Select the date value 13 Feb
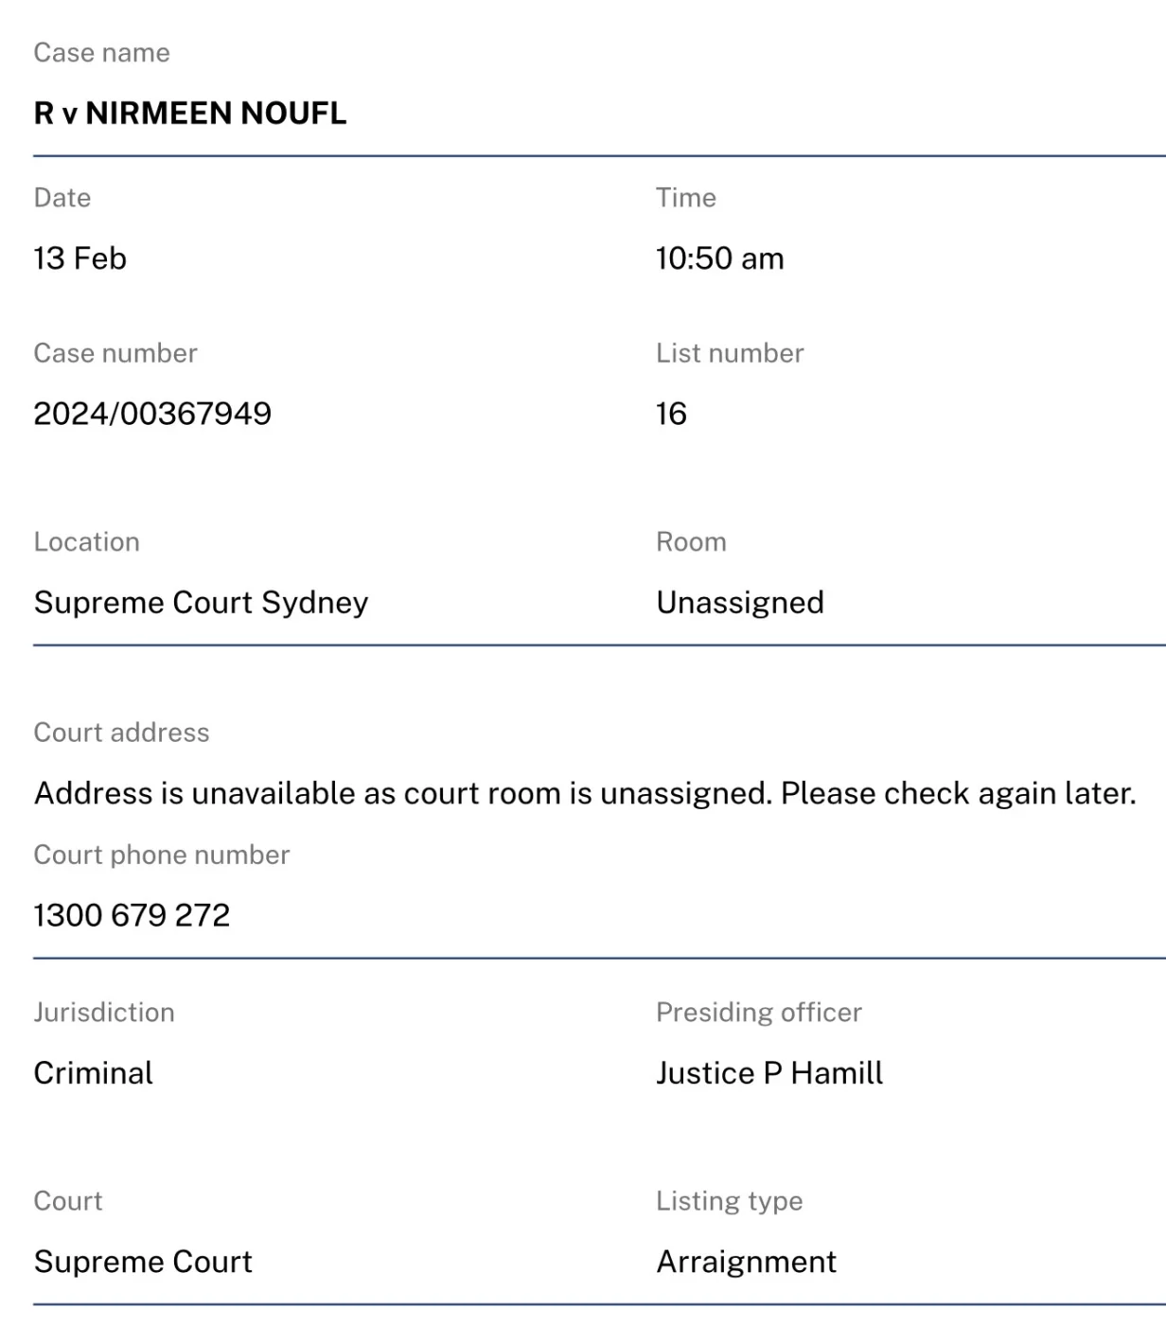Viewport: 1166px width, 1325px height. (x=80, y=258)
